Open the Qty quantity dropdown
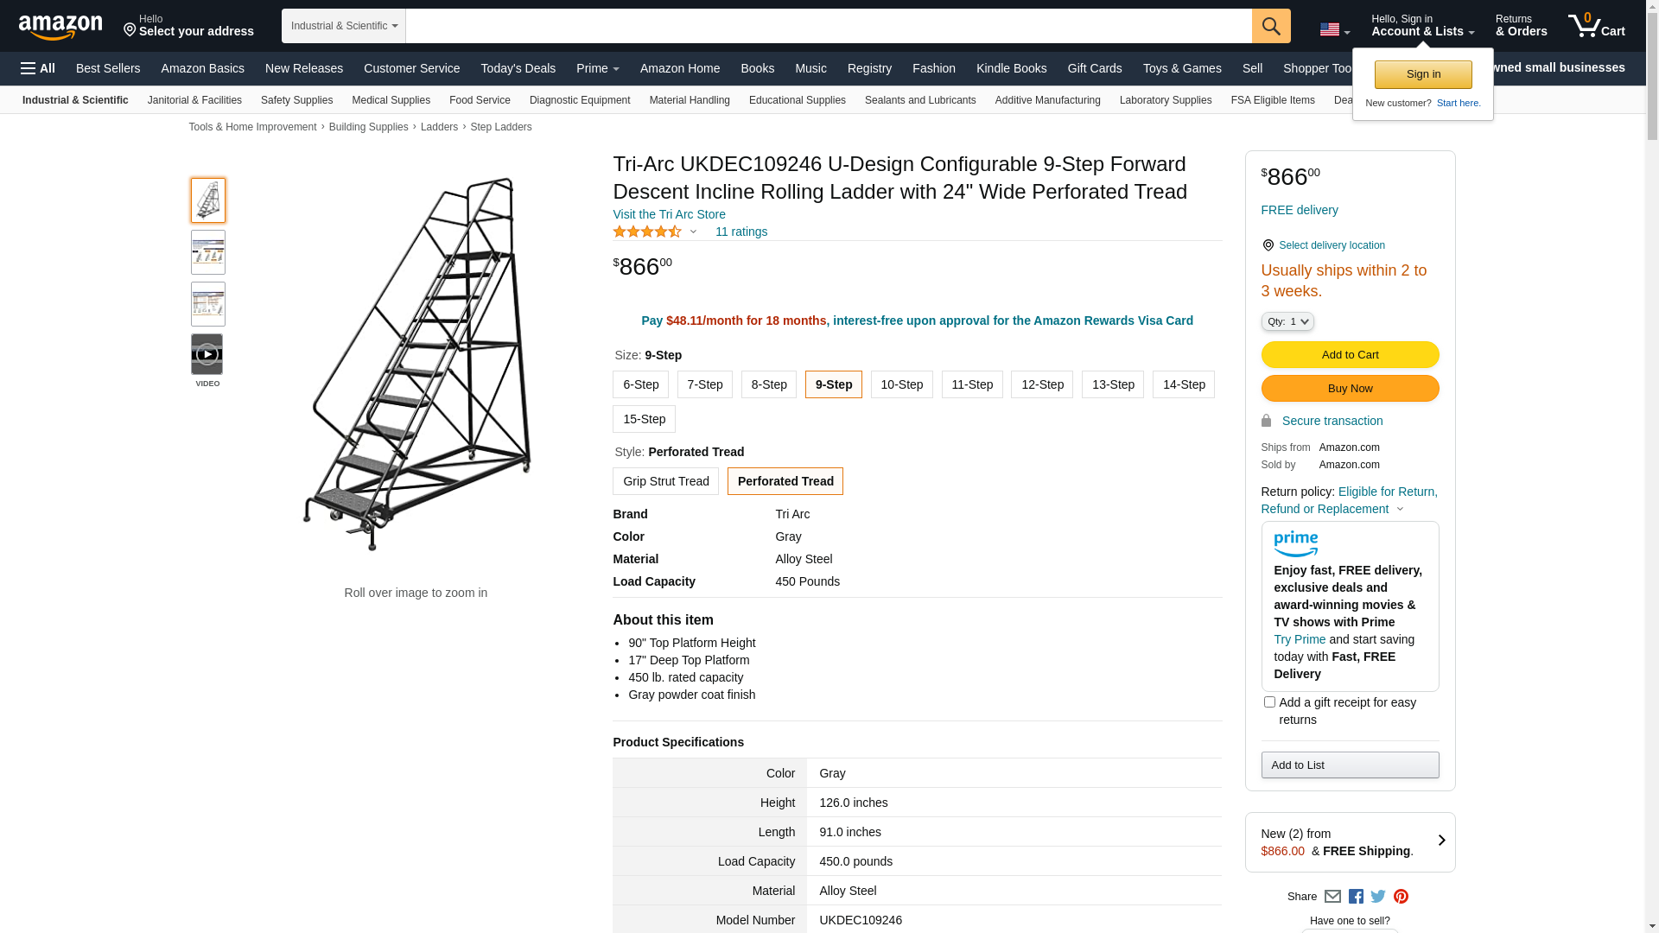1659x933 pixels. click(x=1287, y=321)
